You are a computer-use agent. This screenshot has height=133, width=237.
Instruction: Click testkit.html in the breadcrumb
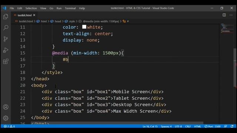coord(26,21)
